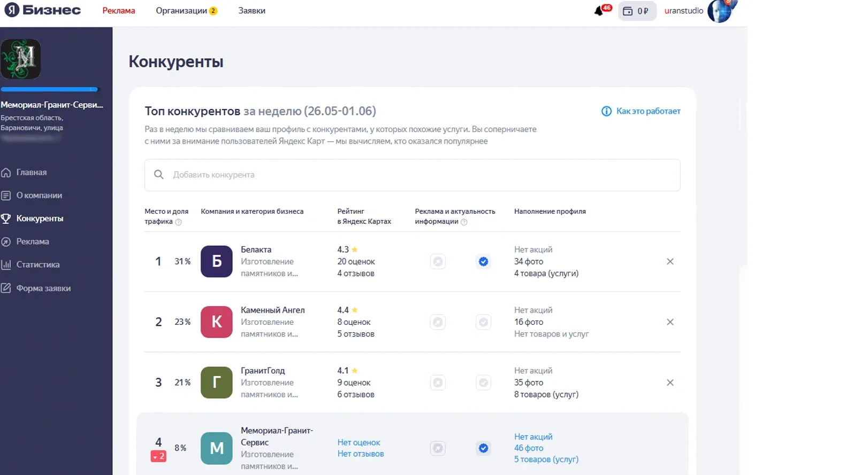
Task: Click the Yandex Business logo
Action: point(43,10)
